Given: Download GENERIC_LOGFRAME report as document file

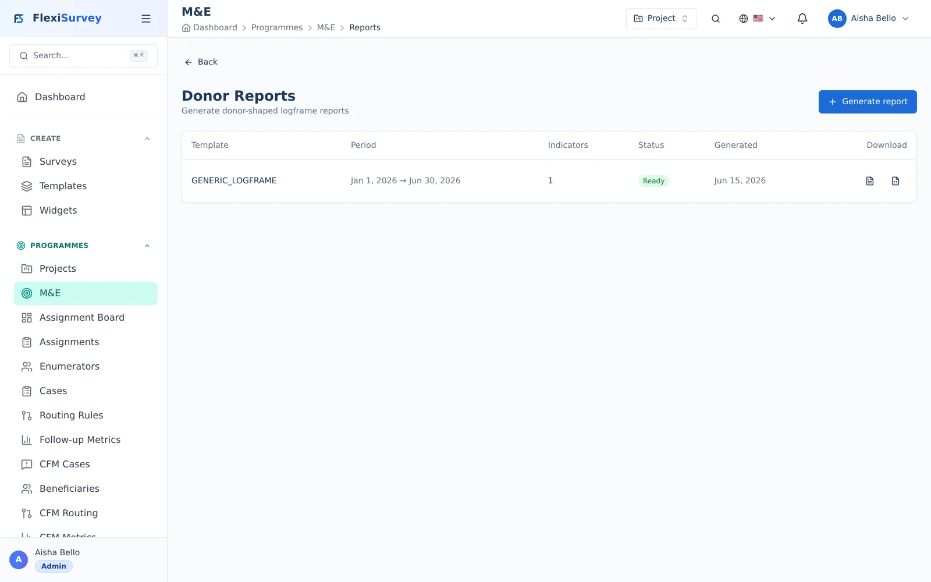Looking at the screenshot, I should tap(870, 181).
